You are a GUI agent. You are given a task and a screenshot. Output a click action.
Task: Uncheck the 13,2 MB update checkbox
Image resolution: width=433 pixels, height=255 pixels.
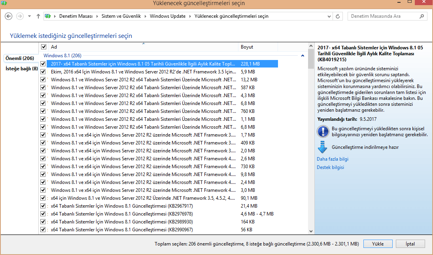(43, 80)
